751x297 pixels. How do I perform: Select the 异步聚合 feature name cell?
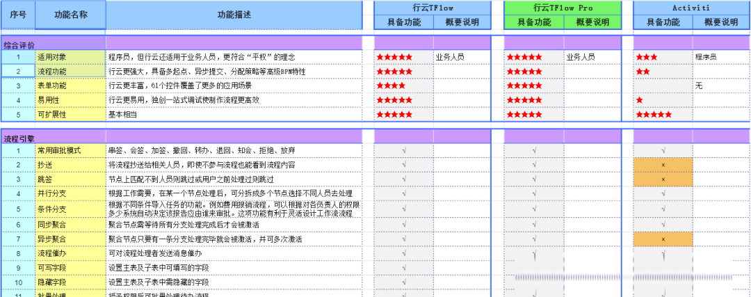70,239
